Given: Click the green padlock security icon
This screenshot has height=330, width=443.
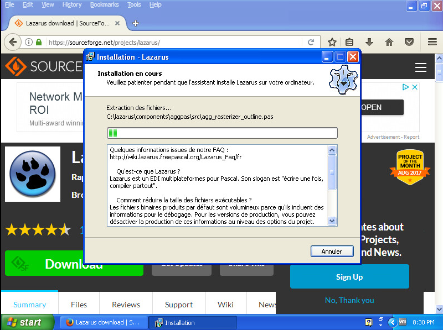Looking at the screenshot, I should [x=39, y=43].
